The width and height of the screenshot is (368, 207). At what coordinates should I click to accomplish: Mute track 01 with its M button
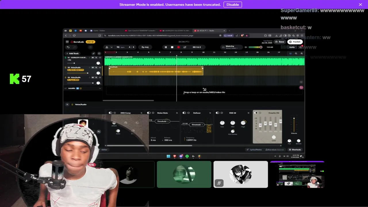(92, 57)
